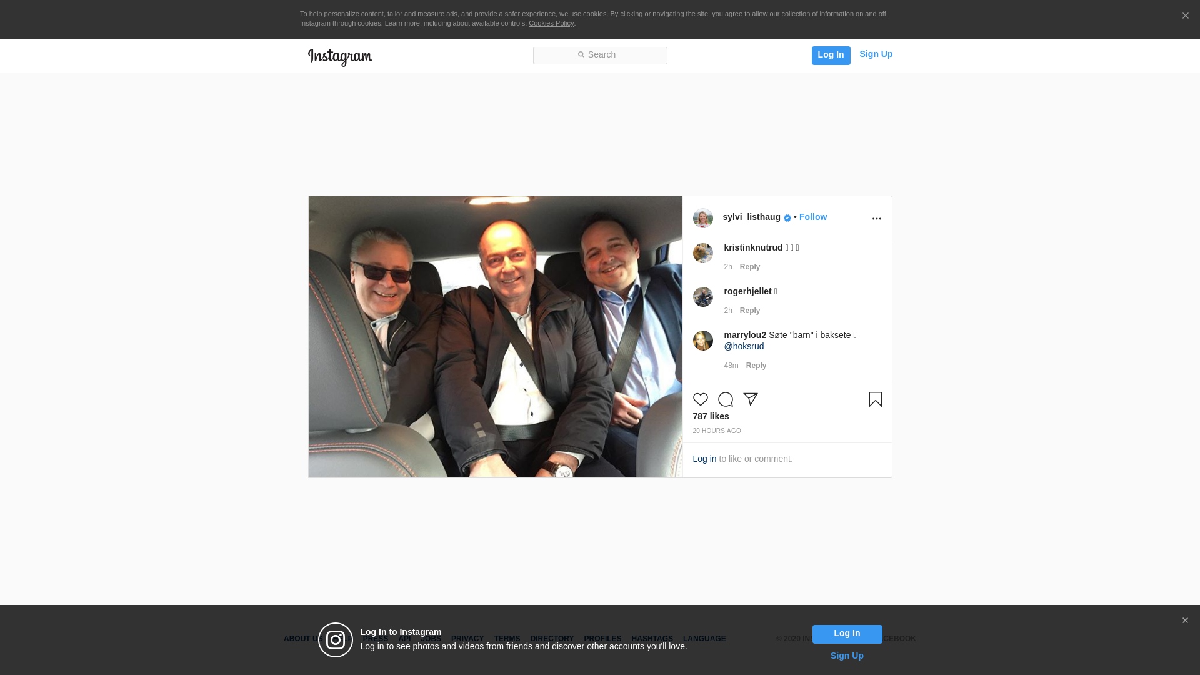Click Sign Up link in bottom banner

(847, 656)
